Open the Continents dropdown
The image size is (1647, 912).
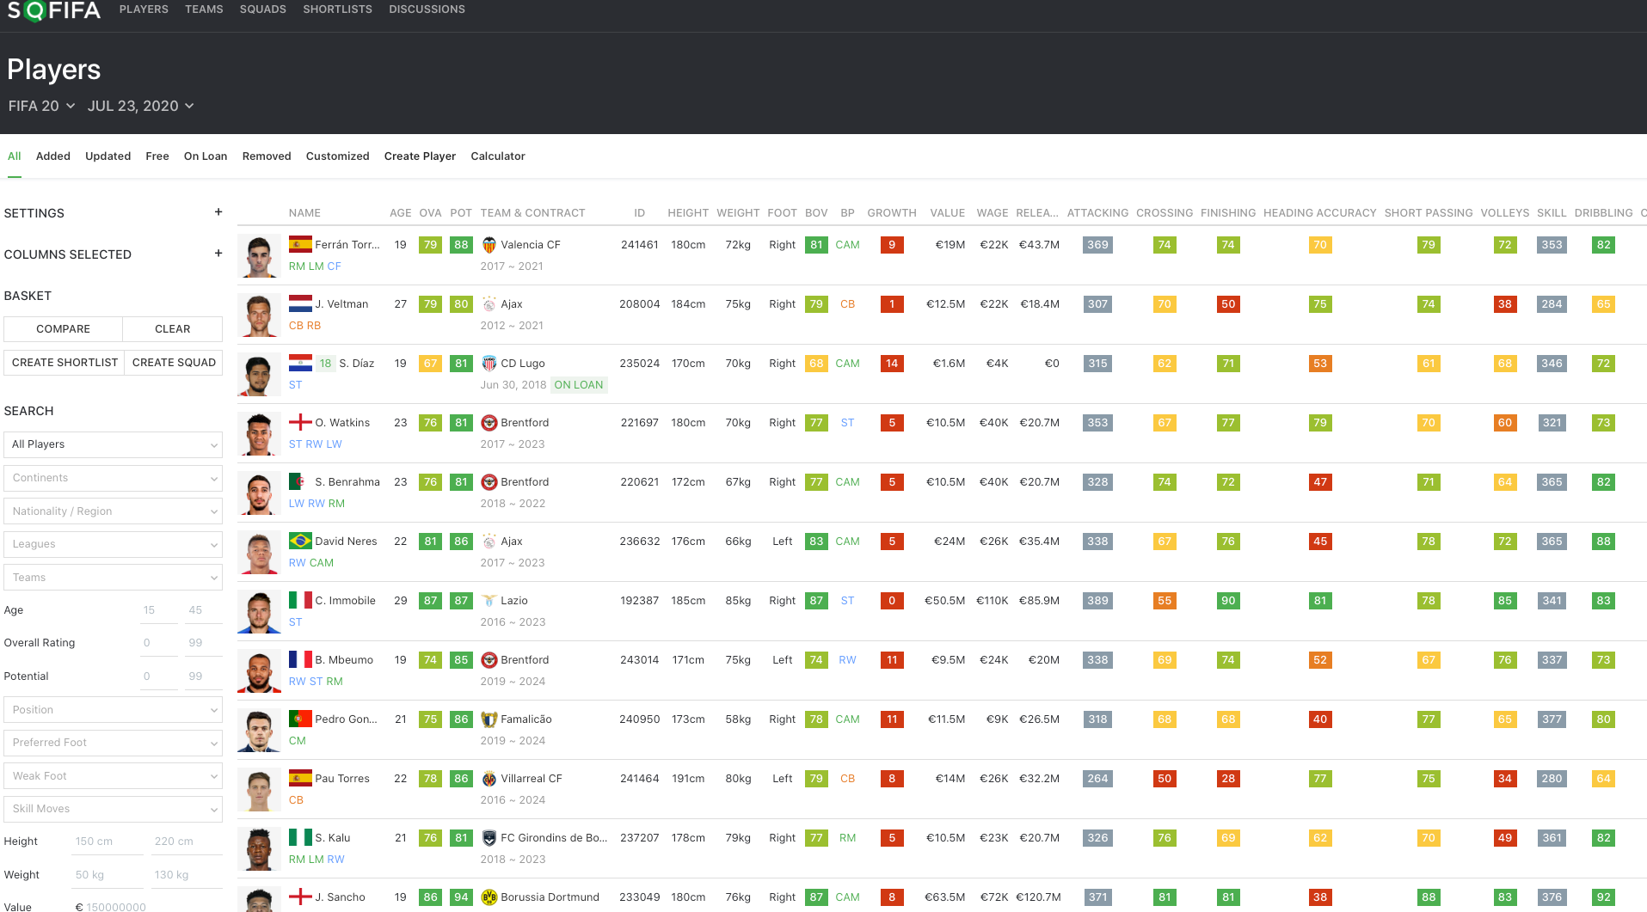tap(113, 478)
